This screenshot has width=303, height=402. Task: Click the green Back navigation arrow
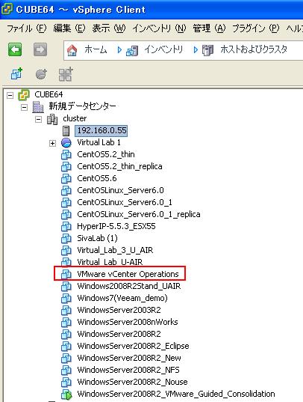pos(15,49)
